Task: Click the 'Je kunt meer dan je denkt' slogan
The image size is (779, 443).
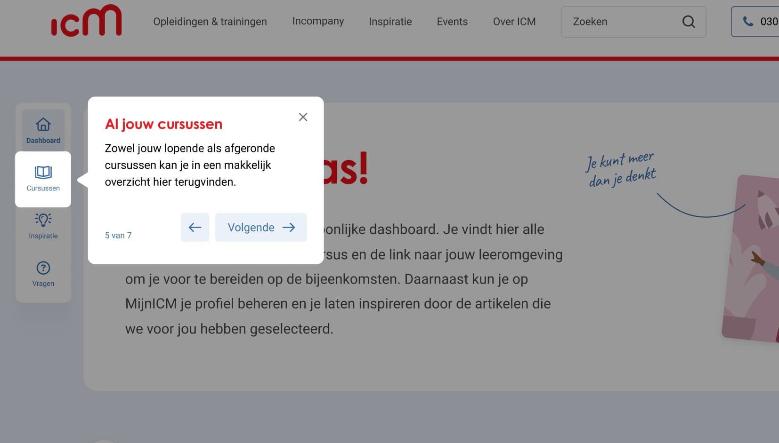Action: [x=621, y=169]
